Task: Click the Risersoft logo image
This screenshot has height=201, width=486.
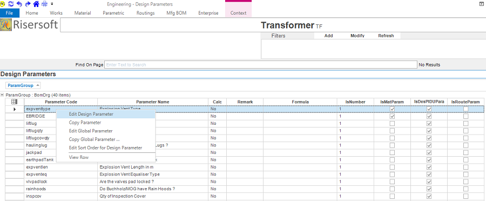Action: coord(6,25)
